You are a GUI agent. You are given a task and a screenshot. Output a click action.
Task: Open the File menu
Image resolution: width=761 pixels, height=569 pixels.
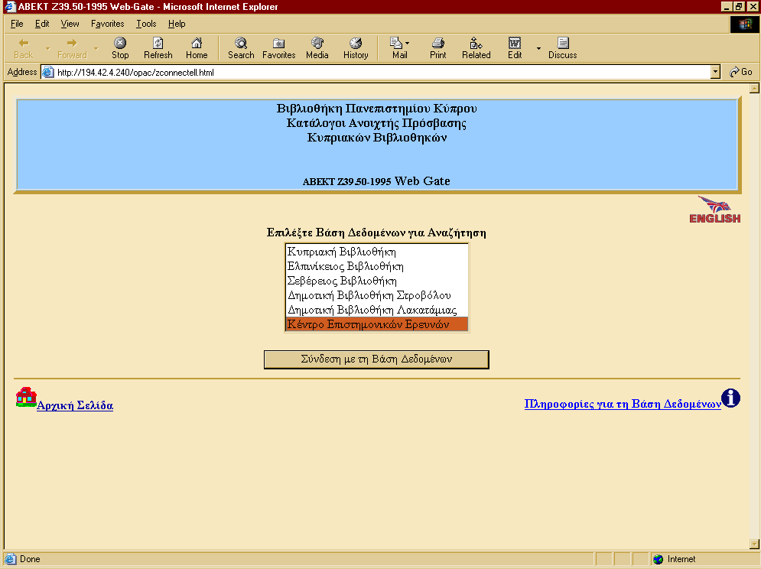coord(17,24)
